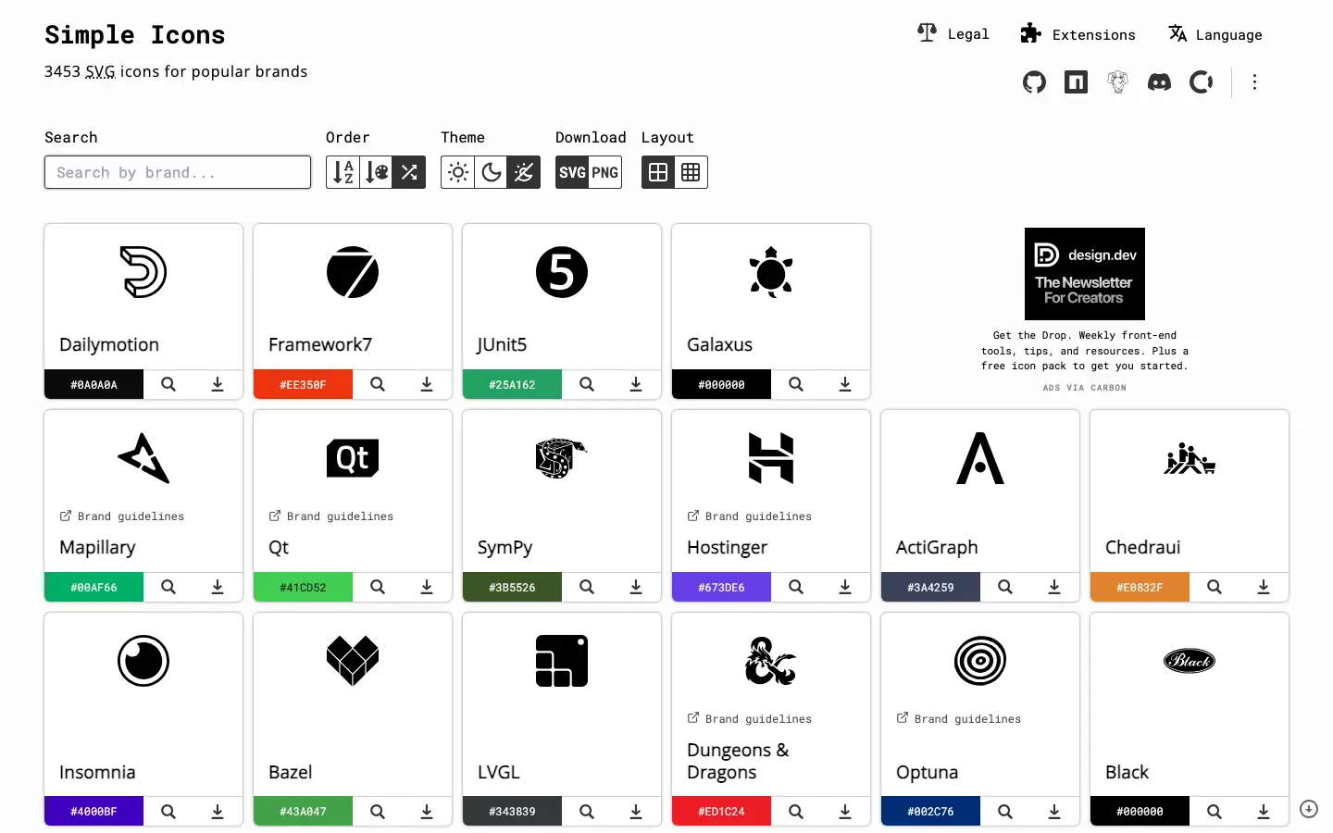Viewport: 1333px width, 833px height.
Task: Set download format to PNG
Action: point(605,172)
